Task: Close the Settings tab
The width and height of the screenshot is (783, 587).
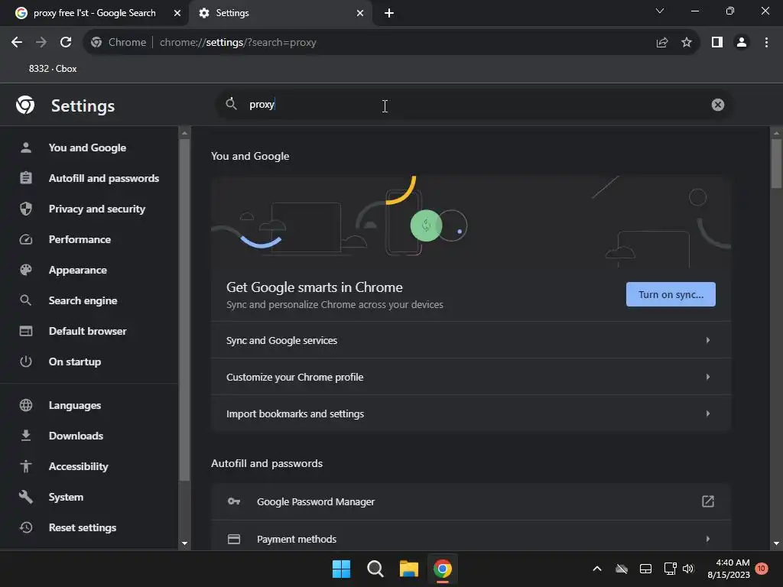Action: tap(360, 13)
